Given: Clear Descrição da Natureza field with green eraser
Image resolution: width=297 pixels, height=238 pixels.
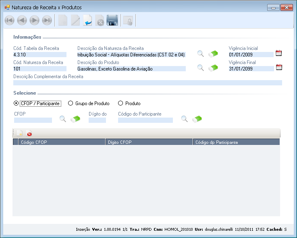Looking at the screenshot, I should click(213, 54).
